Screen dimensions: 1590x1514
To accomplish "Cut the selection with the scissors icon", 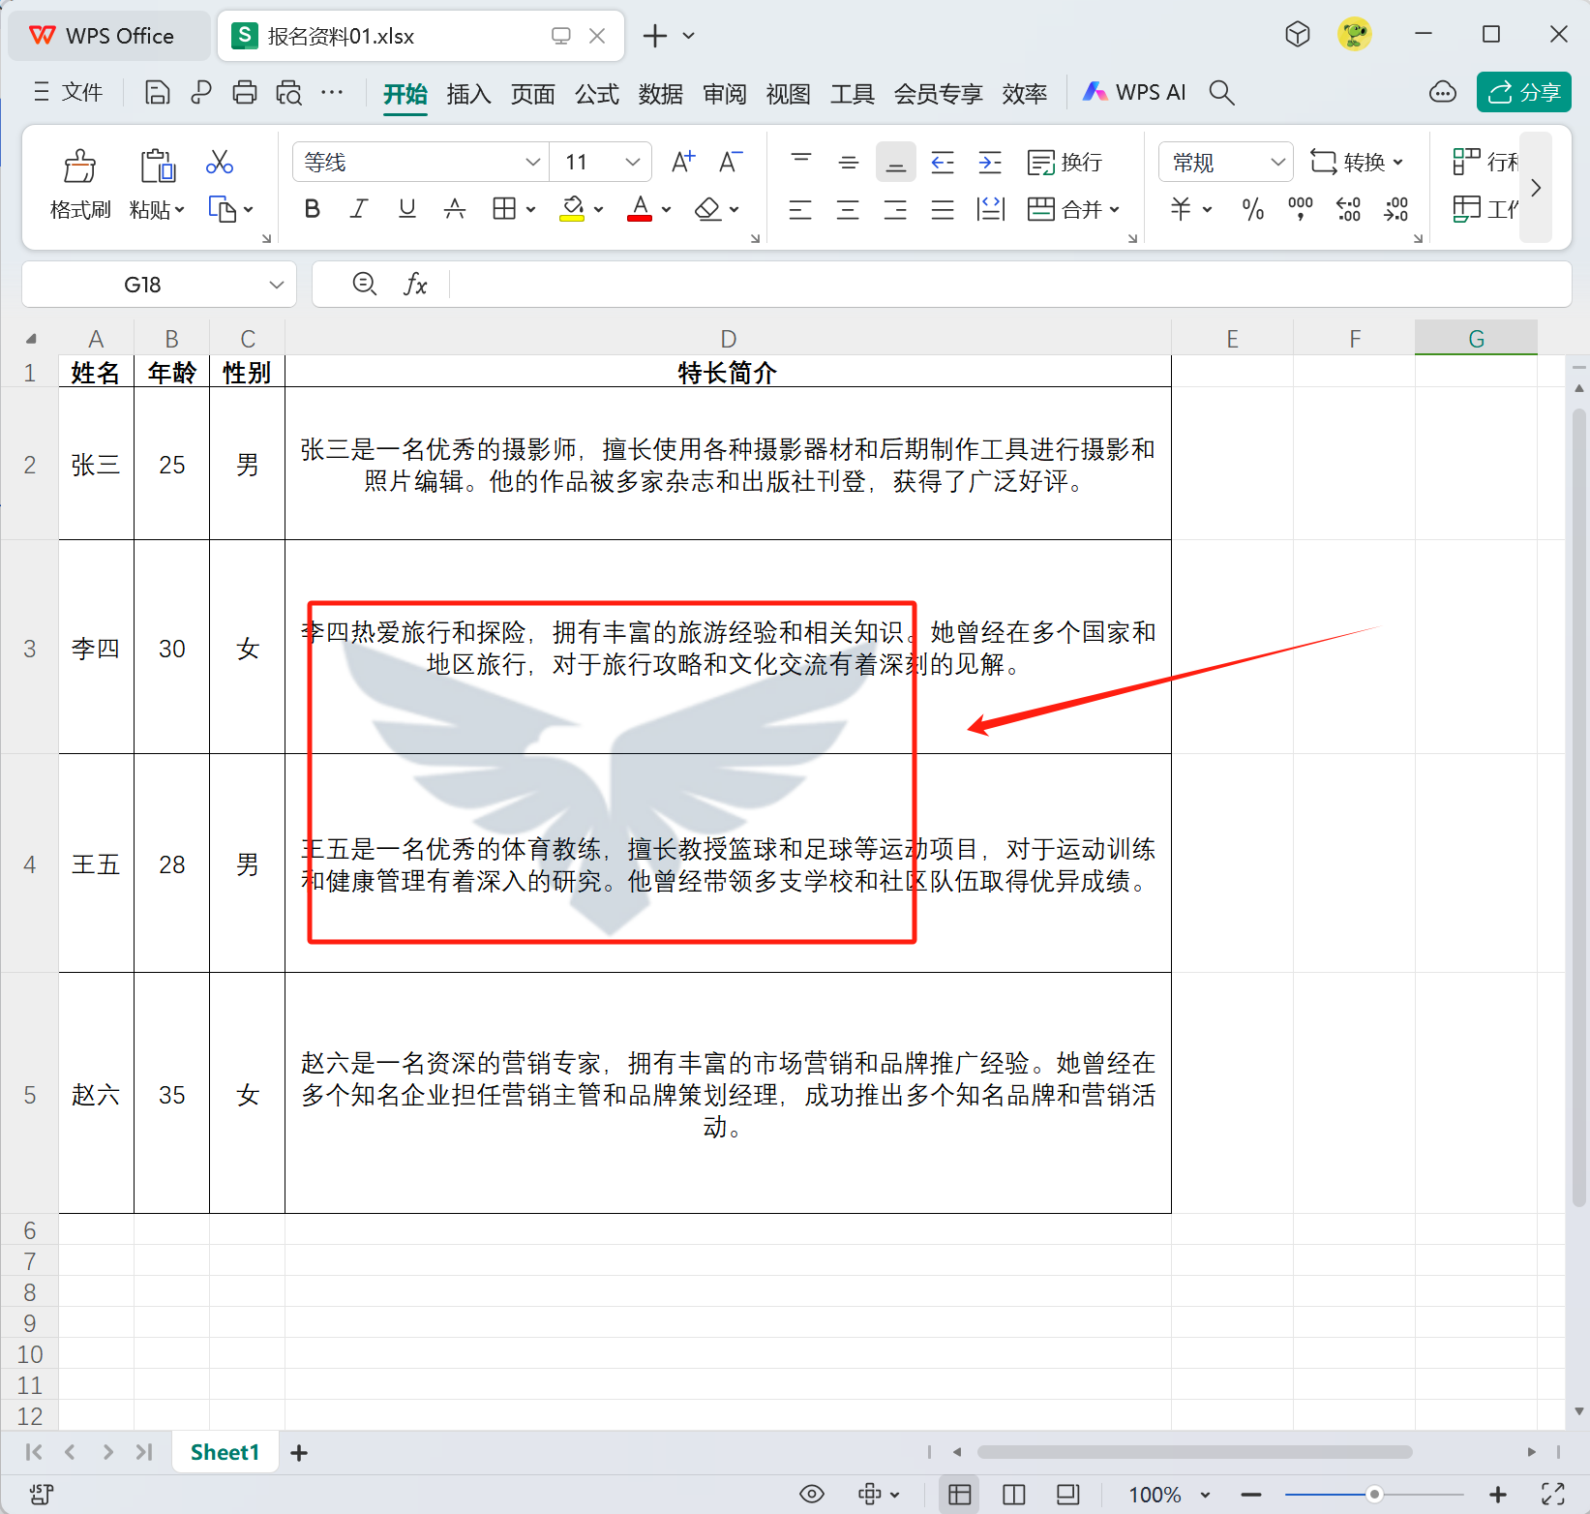I will click(219, 162).
